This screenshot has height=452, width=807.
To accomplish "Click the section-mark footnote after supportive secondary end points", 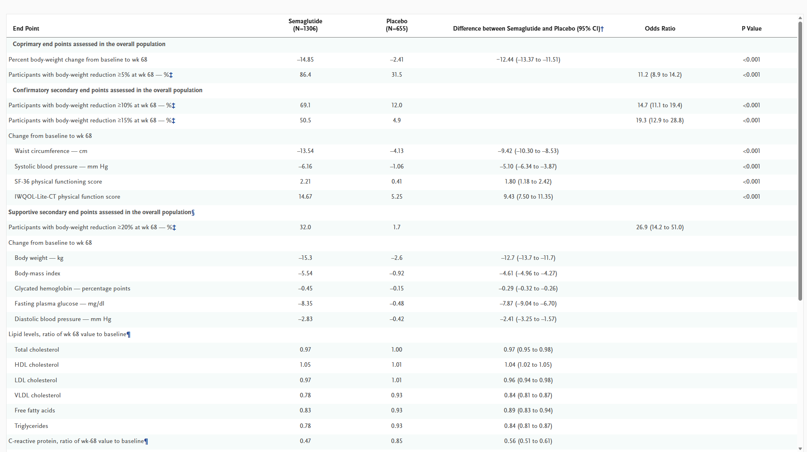I will [192, 212].
